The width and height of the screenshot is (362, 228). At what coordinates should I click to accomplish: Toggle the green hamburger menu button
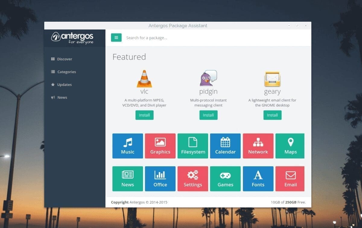[116, 38]
